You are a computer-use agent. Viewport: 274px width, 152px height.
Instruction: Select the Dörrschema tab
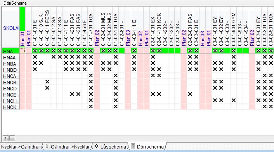(x=150, y=147)
